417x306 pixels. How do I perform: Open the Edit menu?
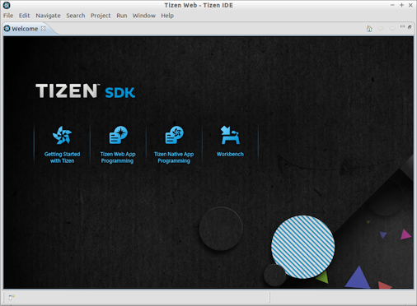24,16
